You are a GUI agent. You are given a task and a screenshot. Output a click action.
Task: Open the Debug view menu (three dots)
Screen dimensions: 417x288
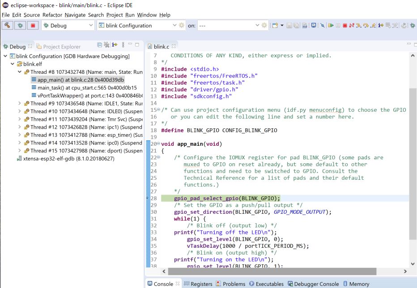coord(123,45)
